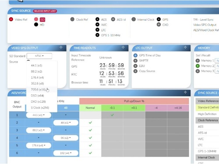The height and width of the screenshot is (164, 219).
Task: Click the GPS time readout 23:59:59
Action: point(112,66)
